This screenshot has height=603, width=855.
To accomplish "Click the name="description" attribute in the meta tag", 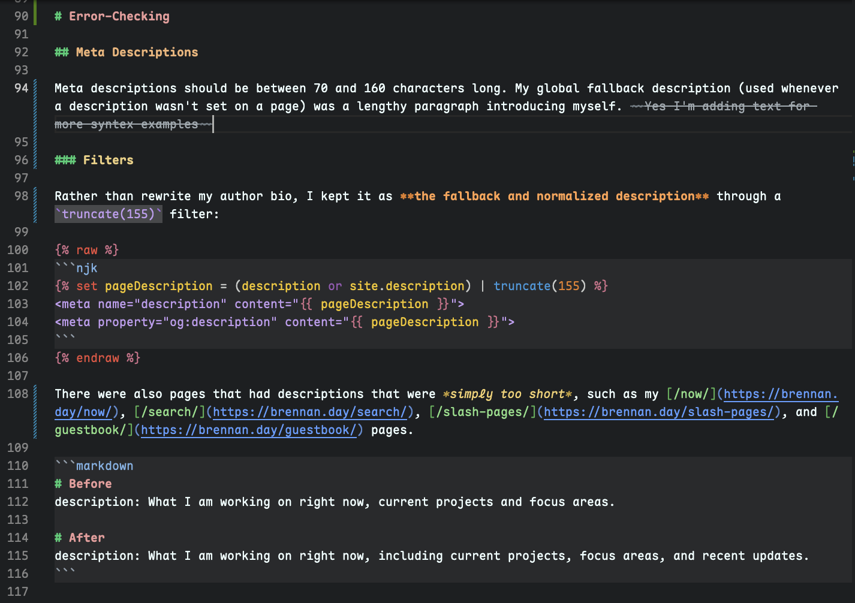I will pyautogui.click(x=162, y=304).
